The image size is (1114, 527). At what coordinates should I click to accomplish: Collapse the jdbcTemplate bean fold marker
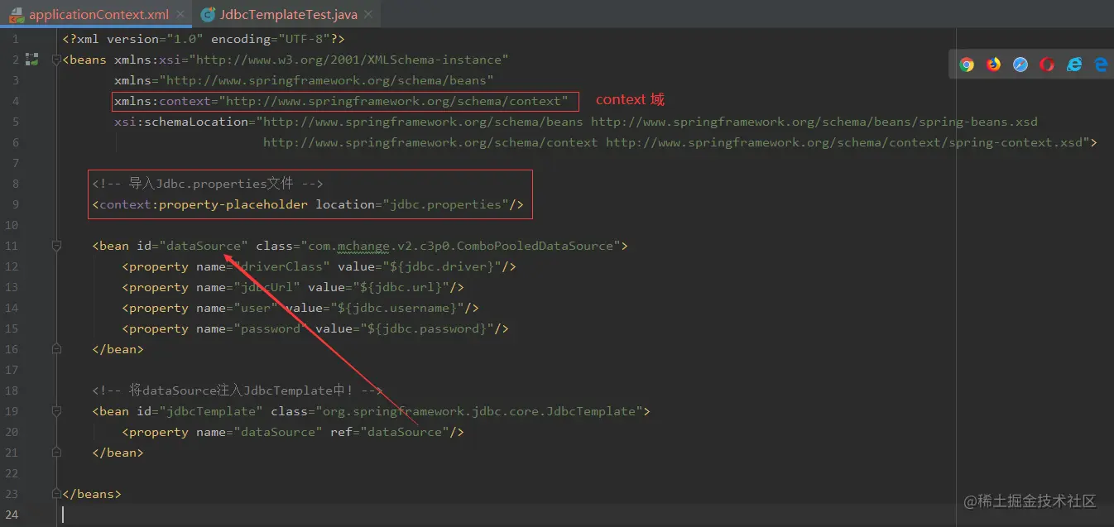(56, 411)
